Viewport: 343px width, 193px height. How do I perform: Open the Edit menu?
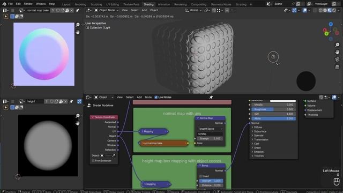(18, 4)
